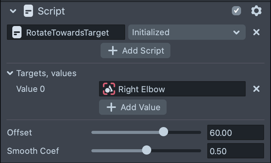Disable the Script component checkbox

point(236,11)
